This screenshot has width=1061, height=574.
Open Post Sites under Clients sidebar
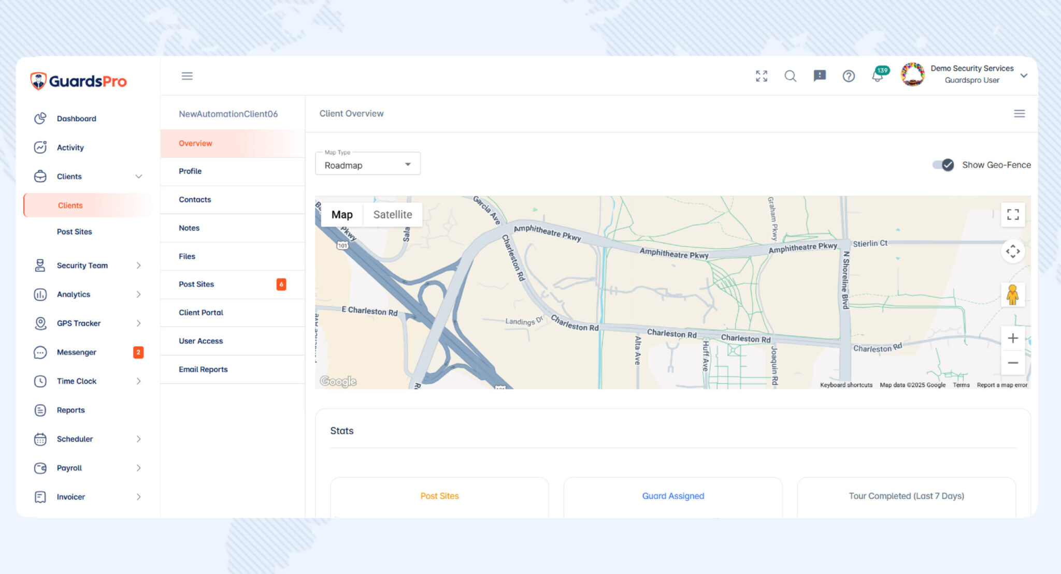click(75, 232)
